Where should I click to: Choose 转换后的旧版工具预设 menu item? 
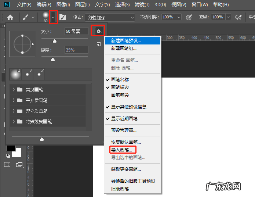[132, 181]
